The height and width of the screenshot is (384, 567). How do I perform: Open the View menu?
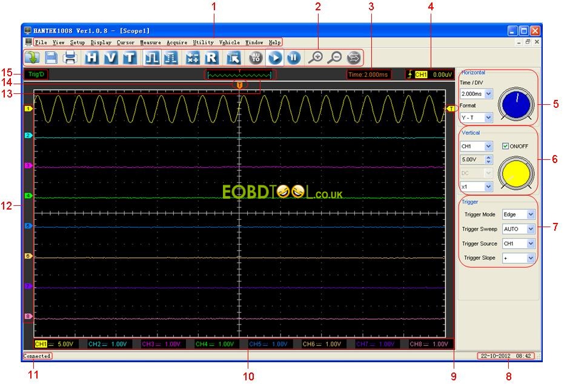coord(59,42)
